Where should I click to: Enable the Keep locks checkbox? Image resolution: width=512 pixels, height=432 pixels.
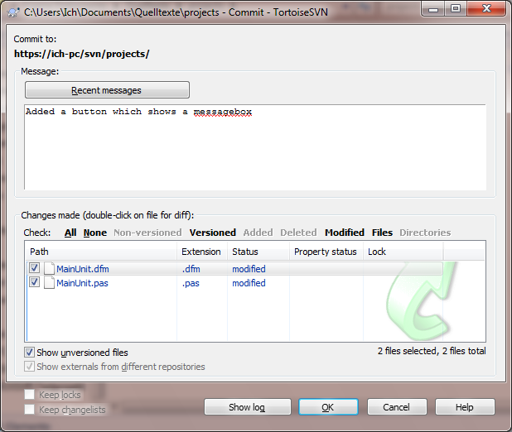tap(29, 395)
